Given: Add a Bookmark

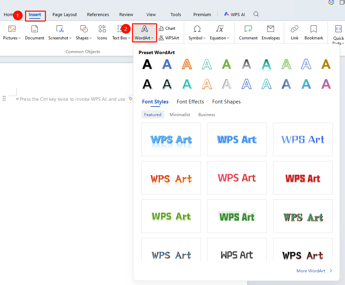Looking at the screenshot, I should [x=314, y=33].
